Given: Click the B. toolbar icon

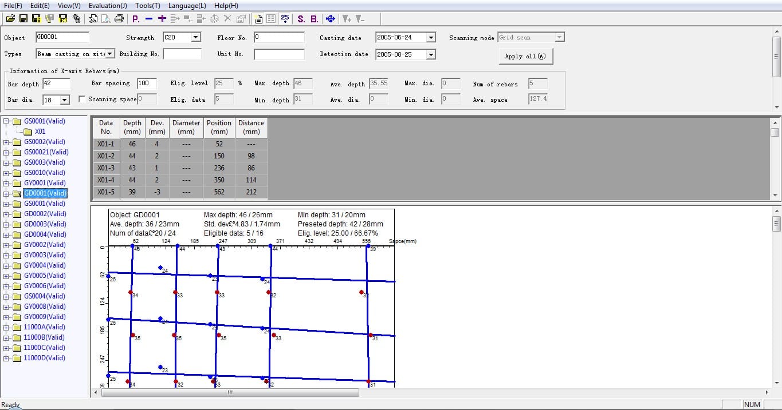Looking at the screenshot, I should (x=315, y=18).
